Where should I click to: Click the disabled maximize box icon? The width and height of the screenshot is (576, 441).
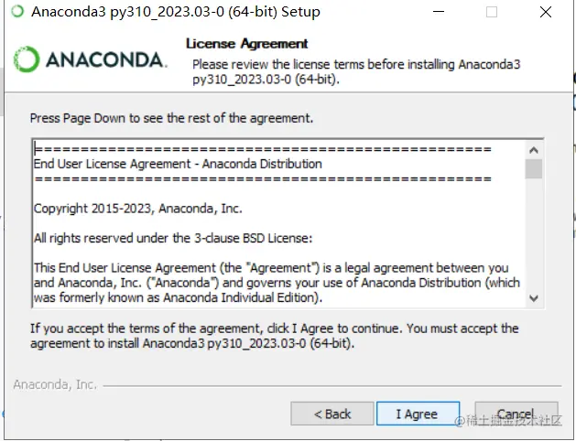pyautogui.click(x=492, y=12)
